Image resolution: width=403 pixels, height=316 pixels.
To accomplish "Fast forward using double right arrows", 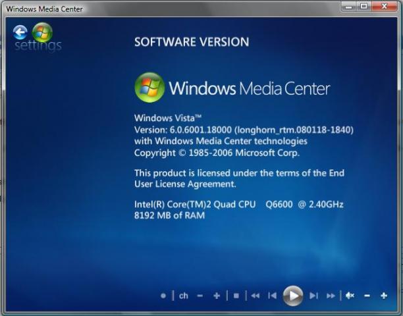I will (x=331, y=296).
